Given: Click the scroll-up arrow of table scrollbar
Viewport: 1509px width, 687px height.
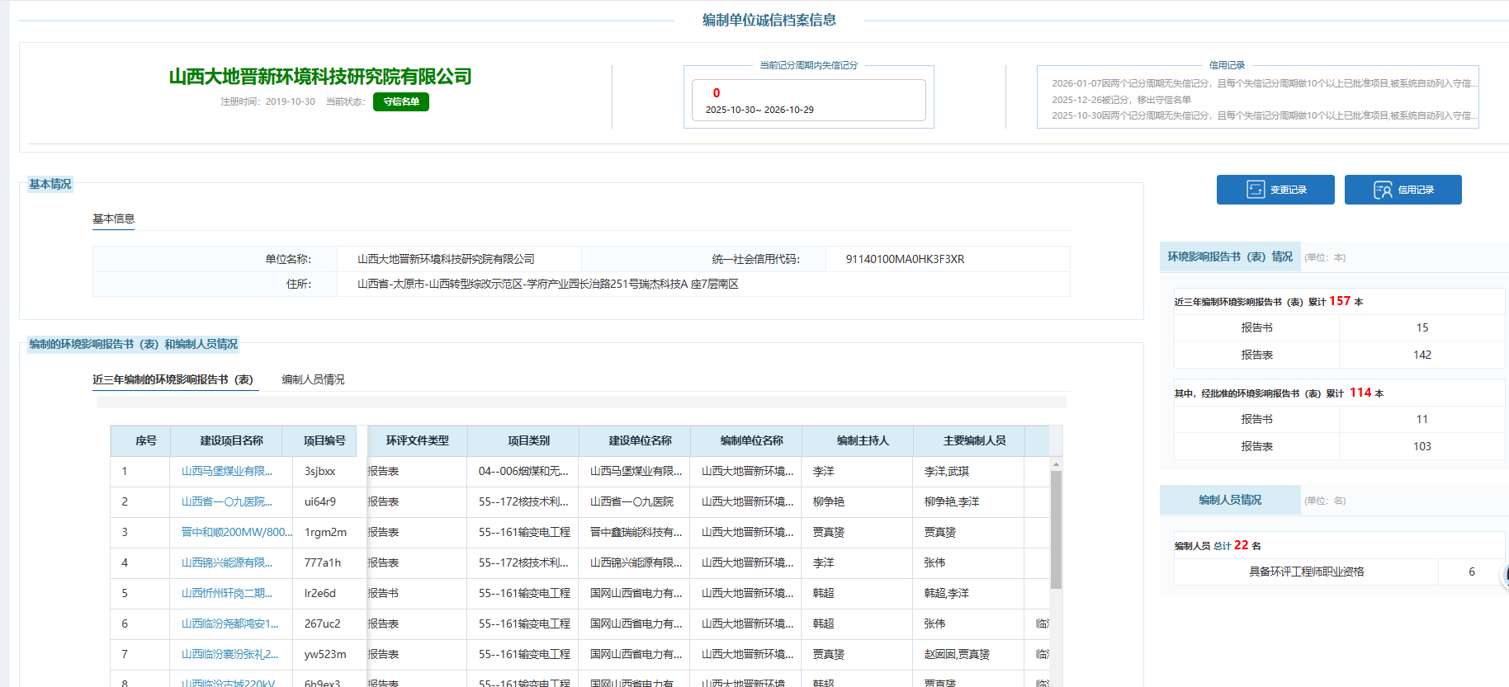Looking at the screenshot, I should [1056, 464].
